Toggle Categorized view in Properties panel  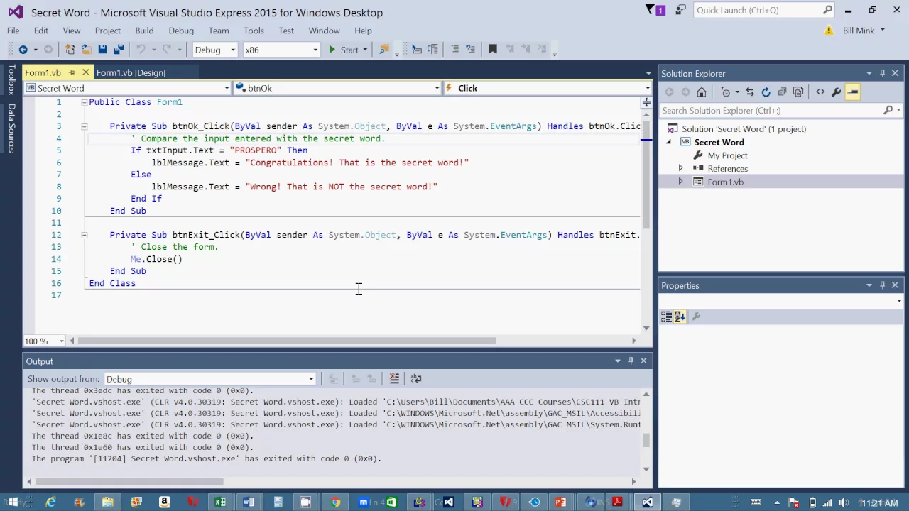click(x=665, y=317)
